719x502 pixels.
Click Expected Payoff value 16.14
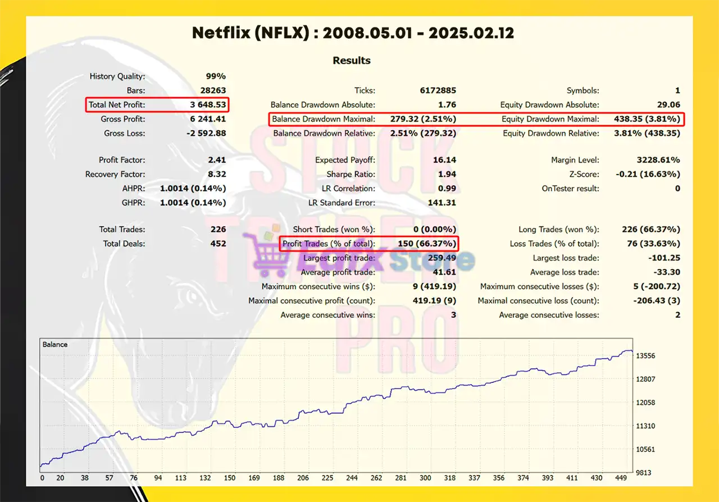pyautogui.click(x=445, y=160)
